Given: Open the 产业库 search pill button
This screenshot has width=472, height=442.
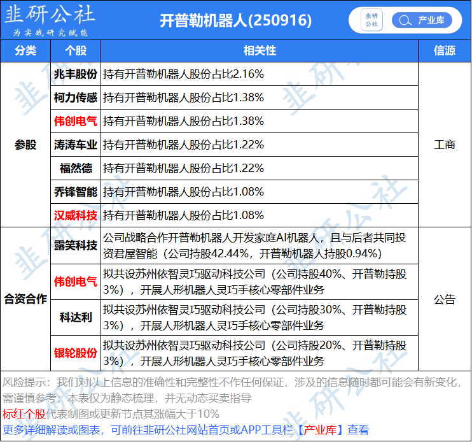Looking at the screenshot, I should (x=422, y=20).
